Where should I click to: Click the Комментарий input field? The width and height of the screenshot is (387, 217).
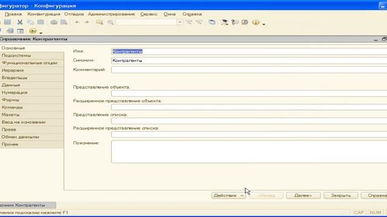249,70
